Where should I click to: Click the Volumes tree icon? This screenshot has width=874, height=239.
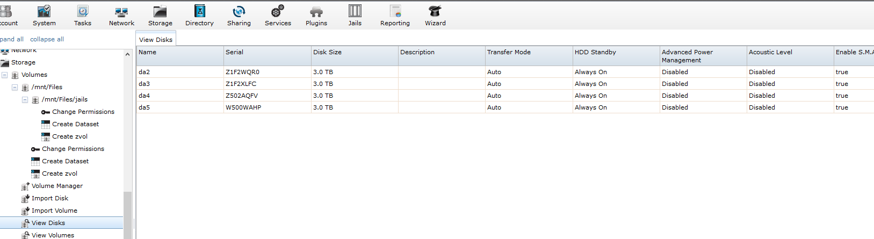pos(15,75)
